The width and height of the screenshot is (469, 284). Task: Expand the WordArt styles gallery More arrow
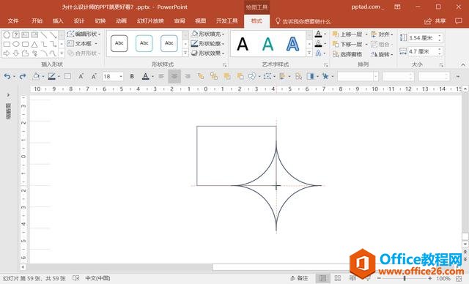point(309,53)
